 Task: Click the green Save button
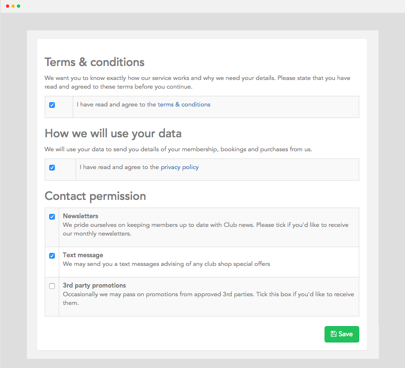pos(341,334)
